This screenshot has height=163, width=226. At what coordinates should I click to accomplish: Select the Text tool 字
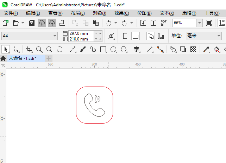(x=137, y=49)
